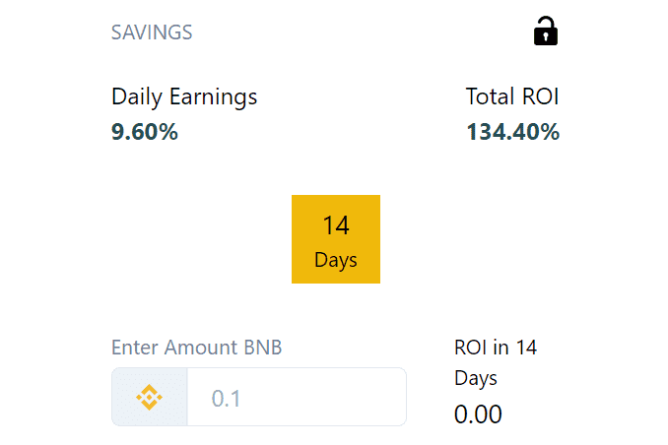
Task: Click the number 14 in the yellow box
Action: point(336,225)
